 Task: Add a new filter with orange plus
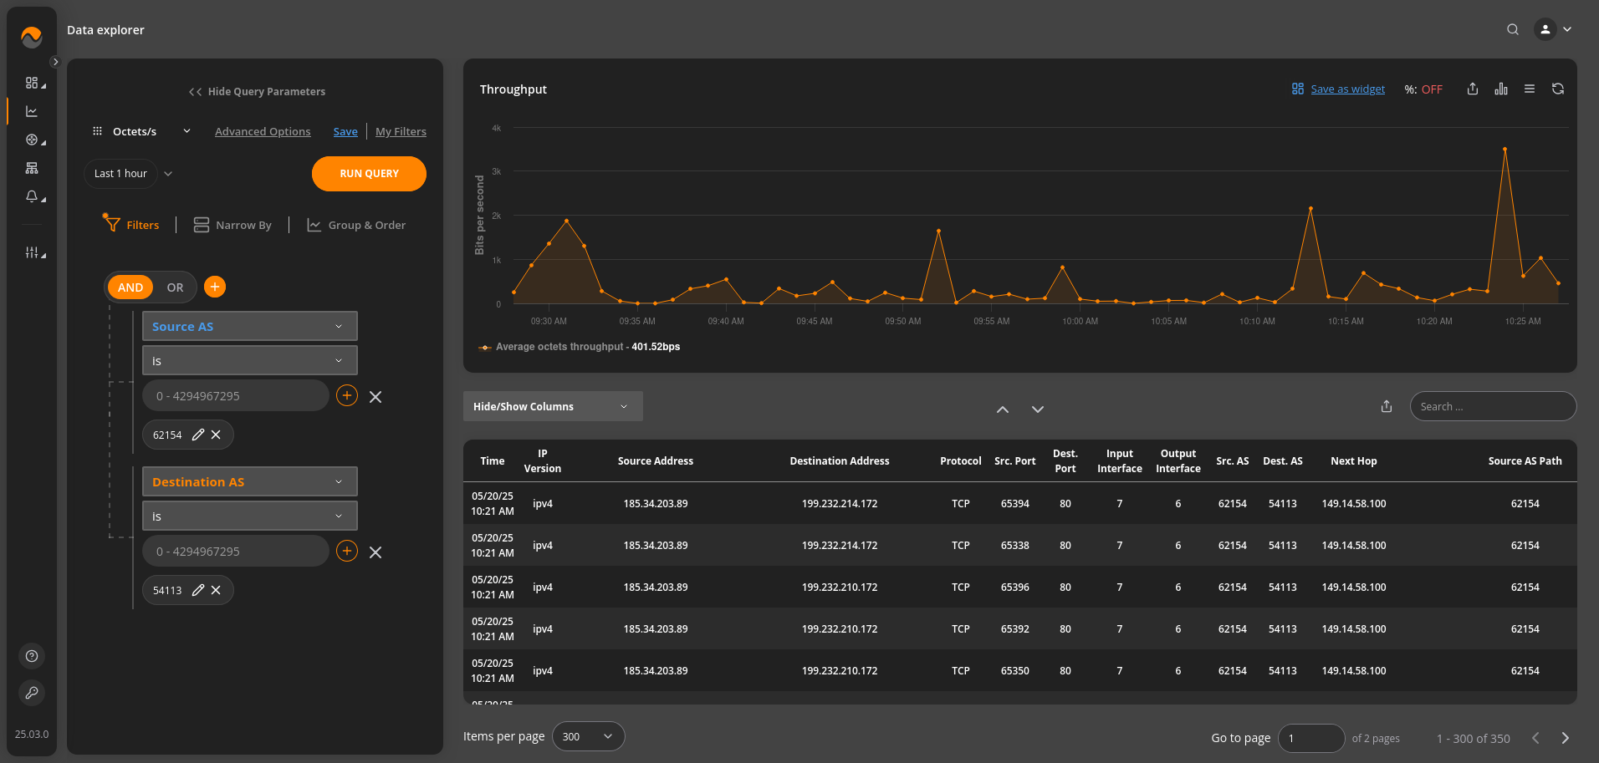[x=215, y=287]
